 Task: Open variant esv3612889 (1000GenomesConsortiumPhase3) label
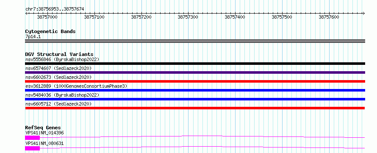[x=76, y=86]
